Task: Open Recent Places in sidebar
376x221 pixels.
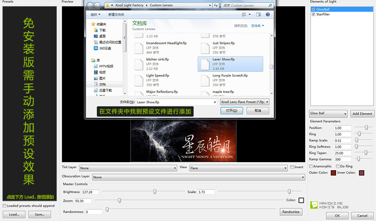Action: pos(107,42)
